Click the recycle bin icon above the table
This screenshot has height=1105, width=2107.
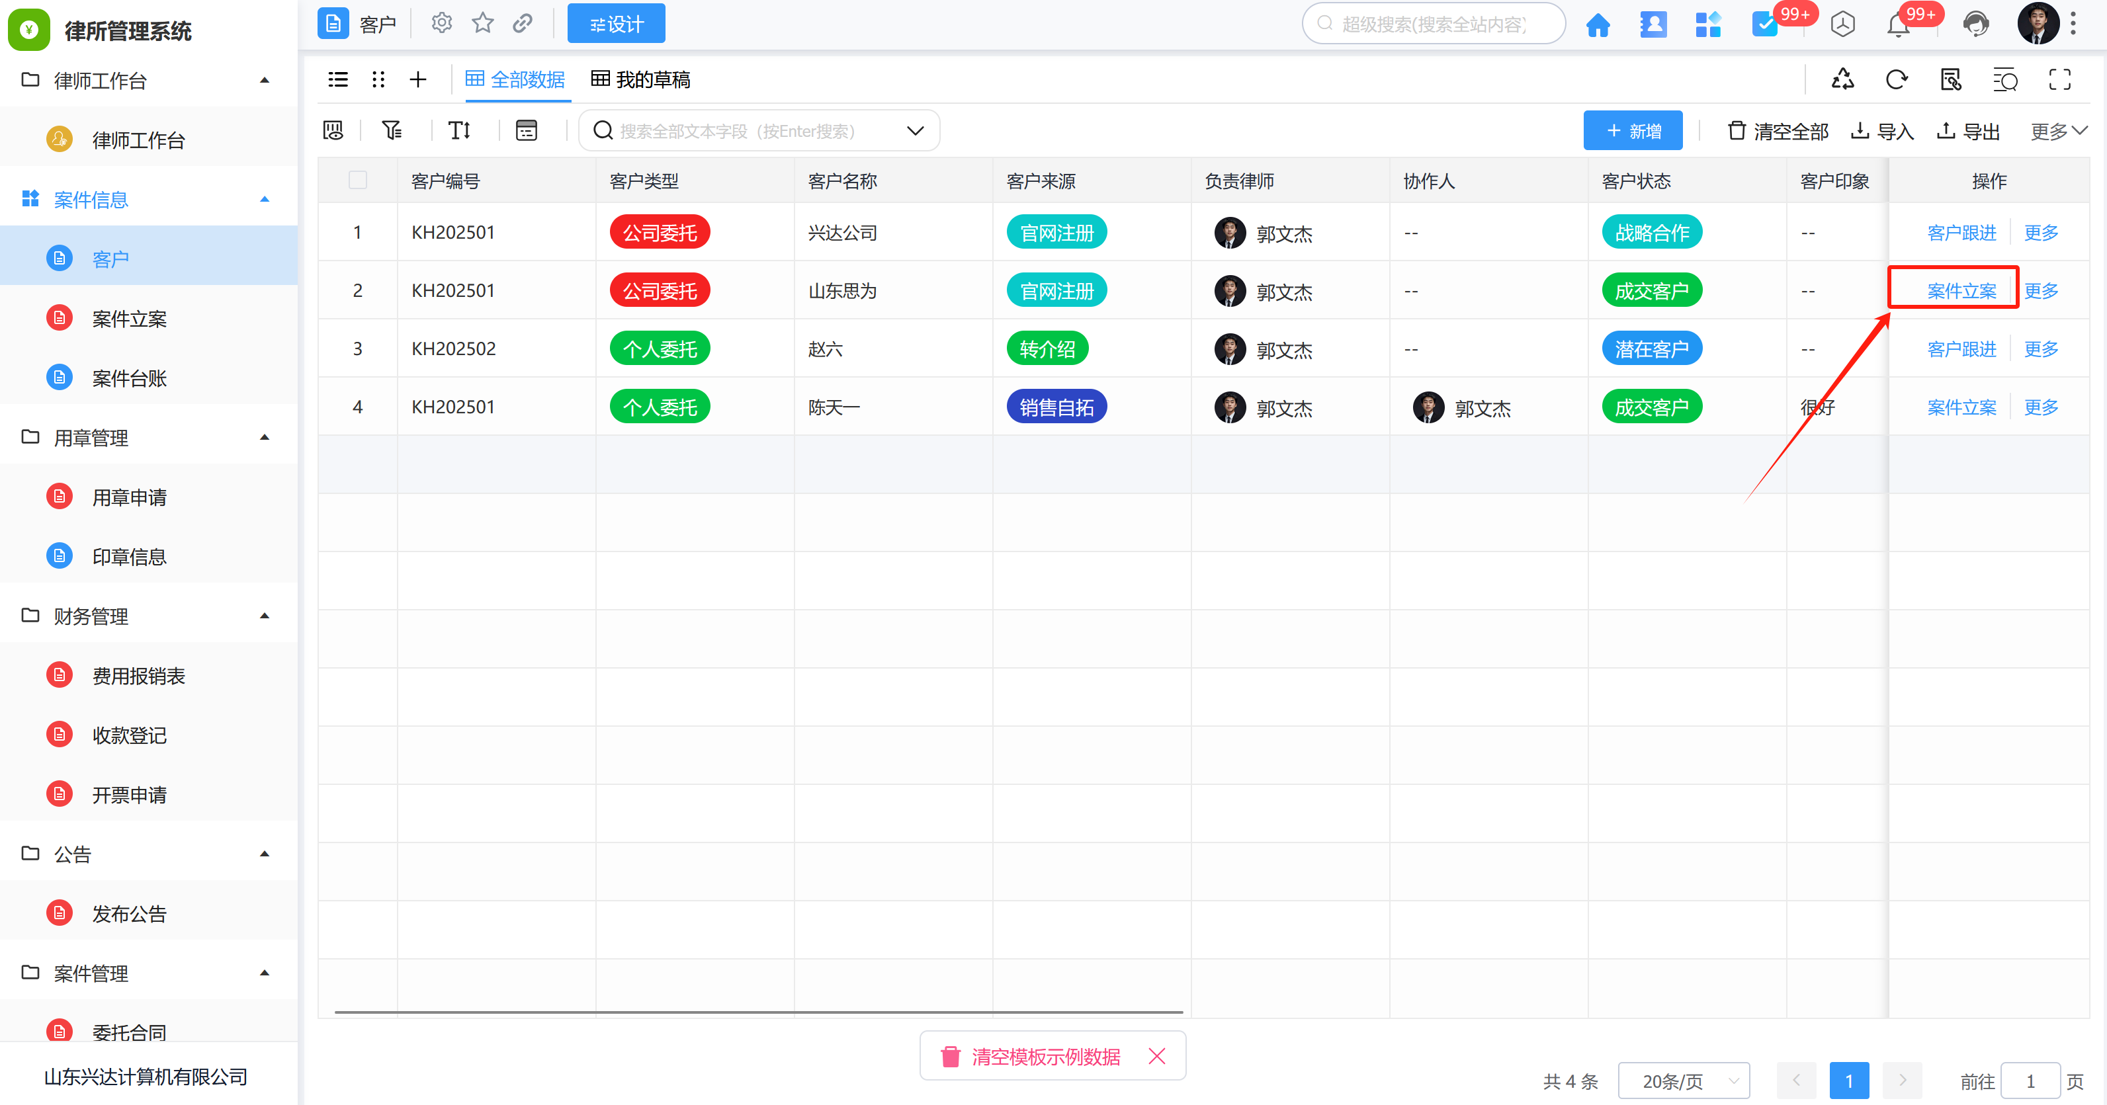pos(1842,80)
